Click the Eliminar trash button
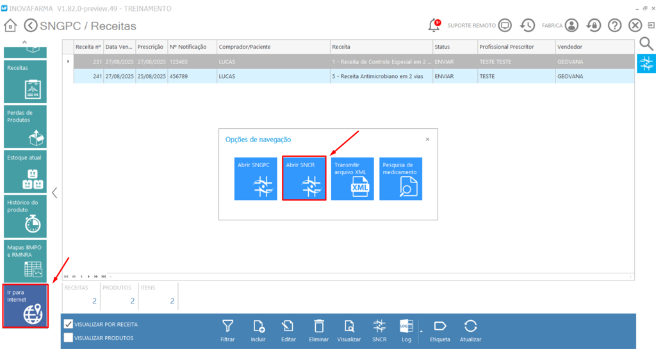The width and height of the screenshot is (656, 349). coord(319,330)
